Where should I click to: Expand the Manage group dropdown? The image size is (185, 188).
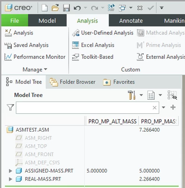pos(35,70)
